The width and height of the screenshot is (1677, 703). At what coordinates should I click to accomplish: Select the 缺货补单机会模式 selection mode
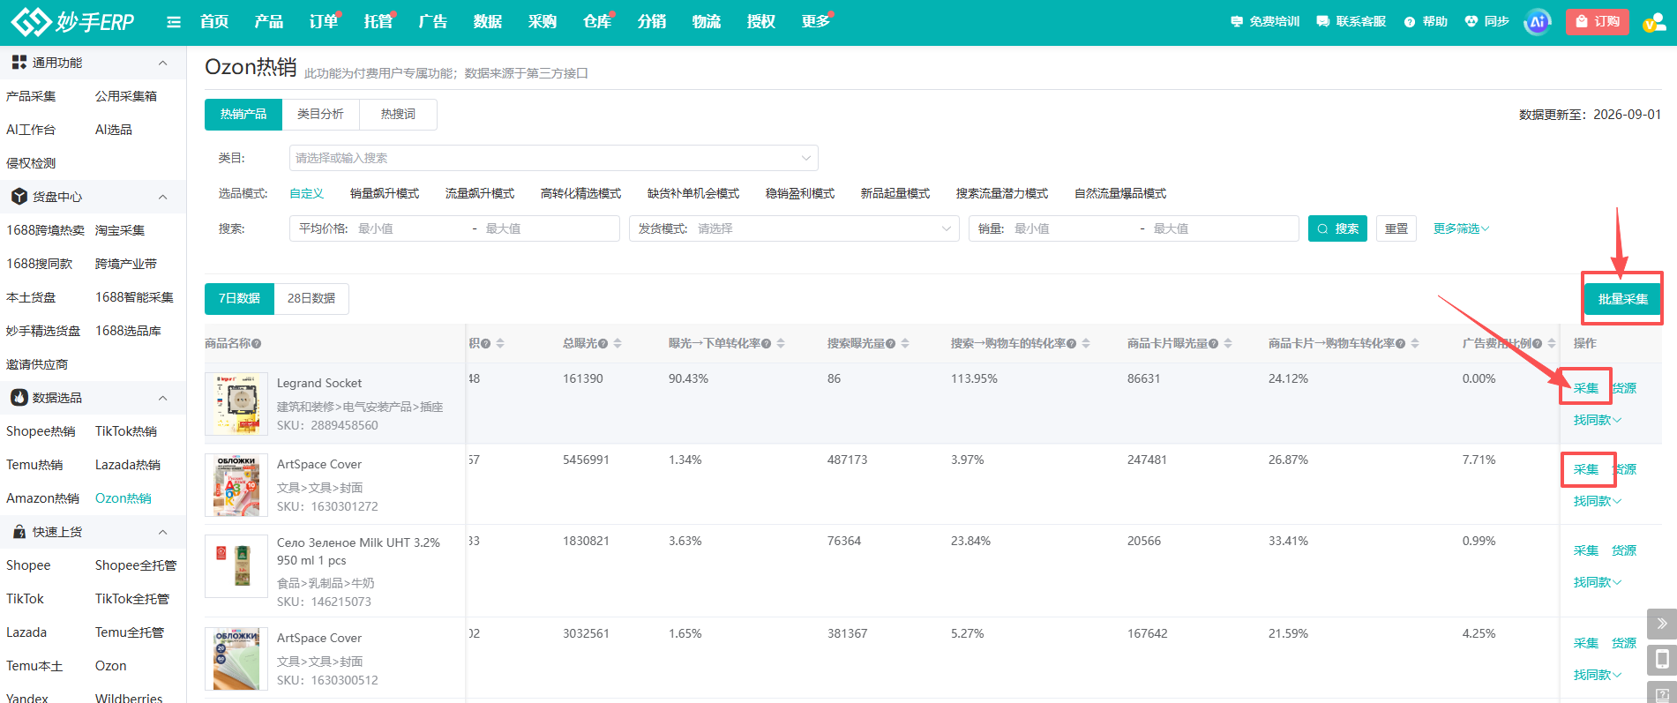click(693, 193)
